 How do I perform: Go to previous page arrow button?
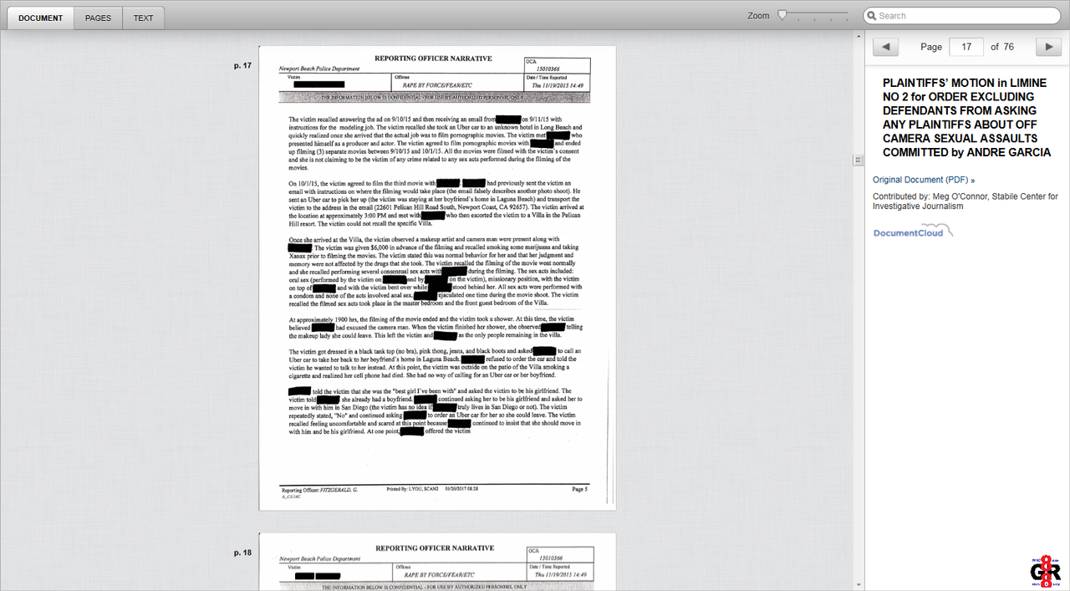tap(885, 47)
